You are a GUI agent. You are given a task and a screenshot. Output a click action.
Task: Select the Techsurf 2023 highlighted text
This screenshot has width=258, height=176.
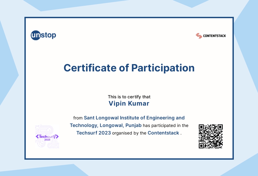(x=94, y=133)
